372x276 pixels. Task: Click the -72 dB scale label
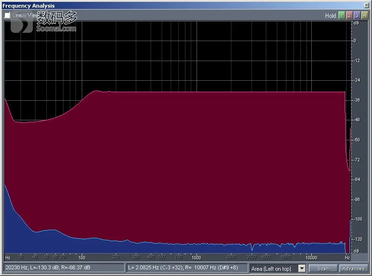click(357, 160)
